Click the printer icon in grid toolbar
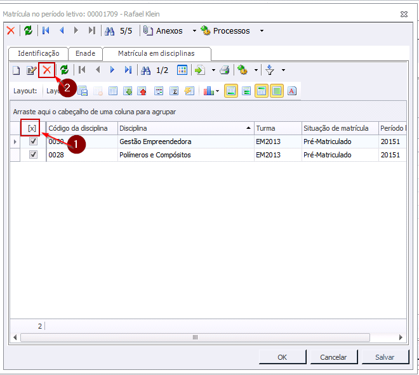 (x=224, y=70)
